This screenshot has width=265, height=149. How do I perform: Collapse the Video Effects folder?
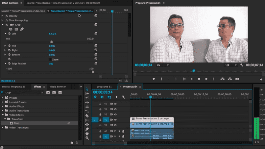point(3,115)
